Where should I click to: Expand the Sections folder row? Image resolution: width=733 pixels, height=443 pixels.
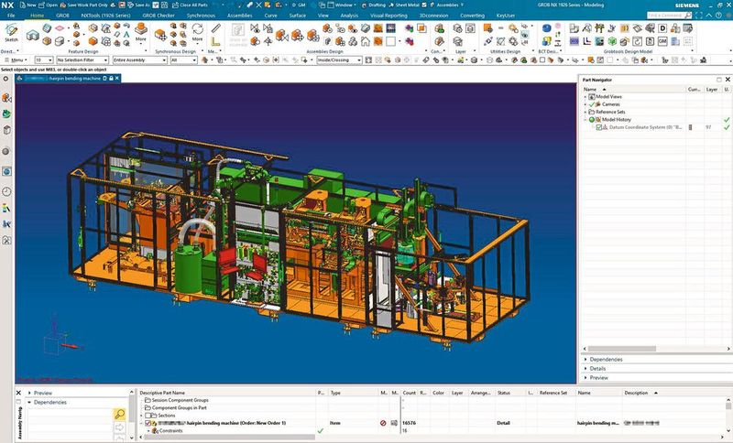tap(142, 416)
